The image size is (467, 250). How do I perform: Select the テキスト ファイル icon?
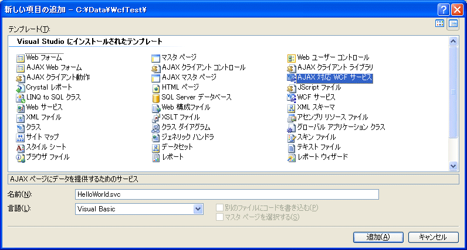pos(291,148)
